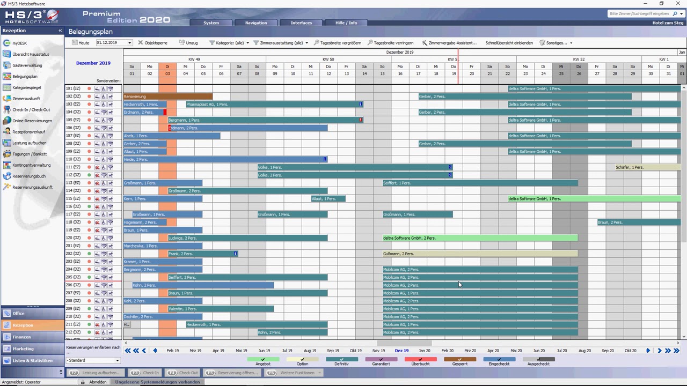Open the Hilfe / Info menu
Screen dimensions: 687x386
346,23
